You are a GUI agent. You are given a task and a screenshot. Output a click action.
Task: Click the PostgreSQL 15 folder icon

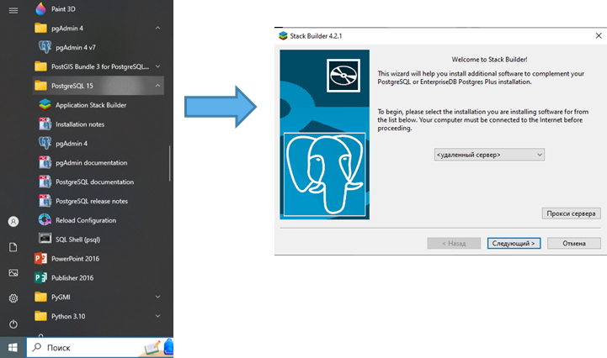point(40,86)
